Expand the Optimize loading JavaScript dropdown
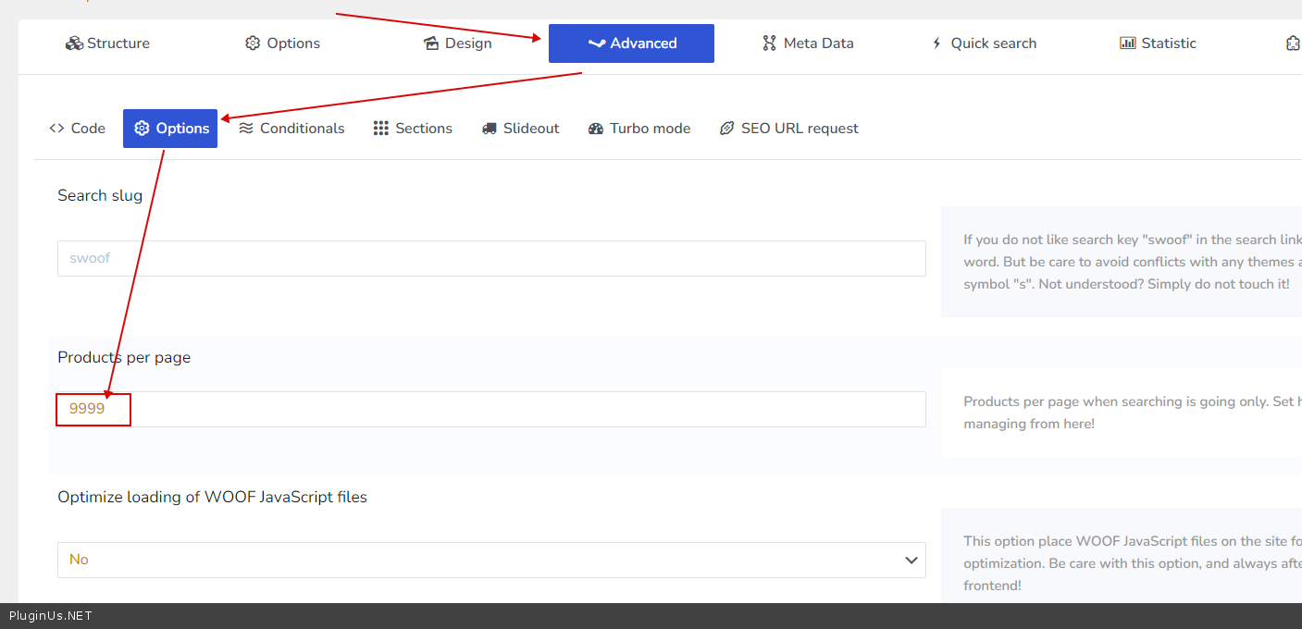The image size is (1302, 629). [x=490, y=560]
